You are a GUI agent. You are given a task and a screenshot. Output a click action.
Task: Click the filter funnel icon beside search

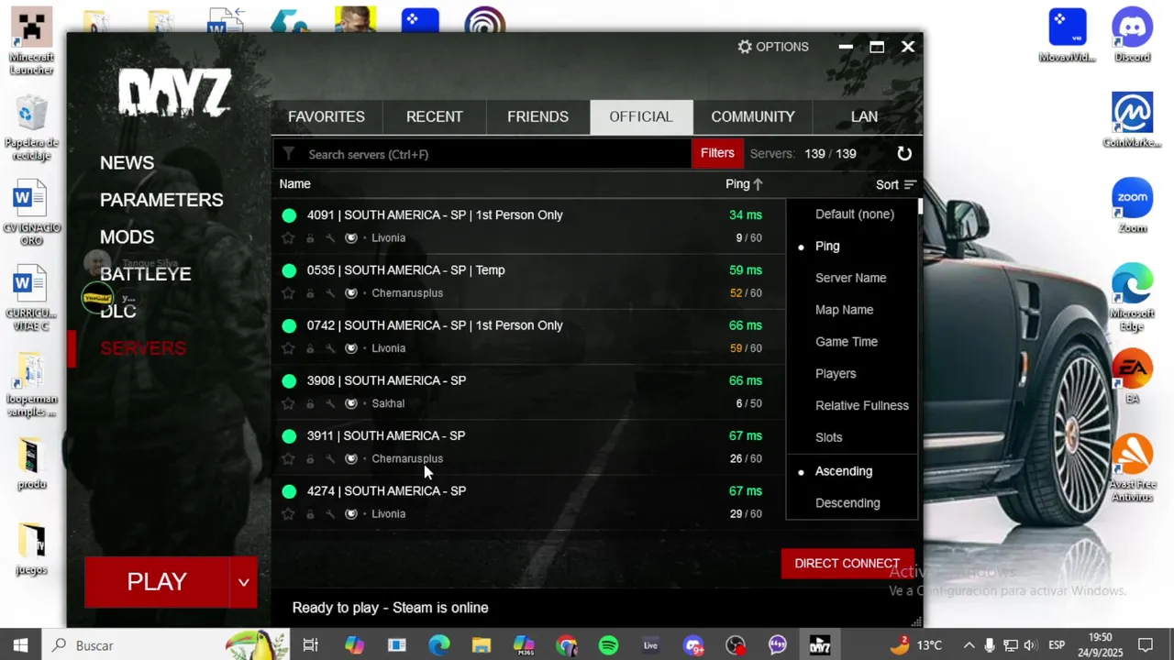[x=289, y=154]
